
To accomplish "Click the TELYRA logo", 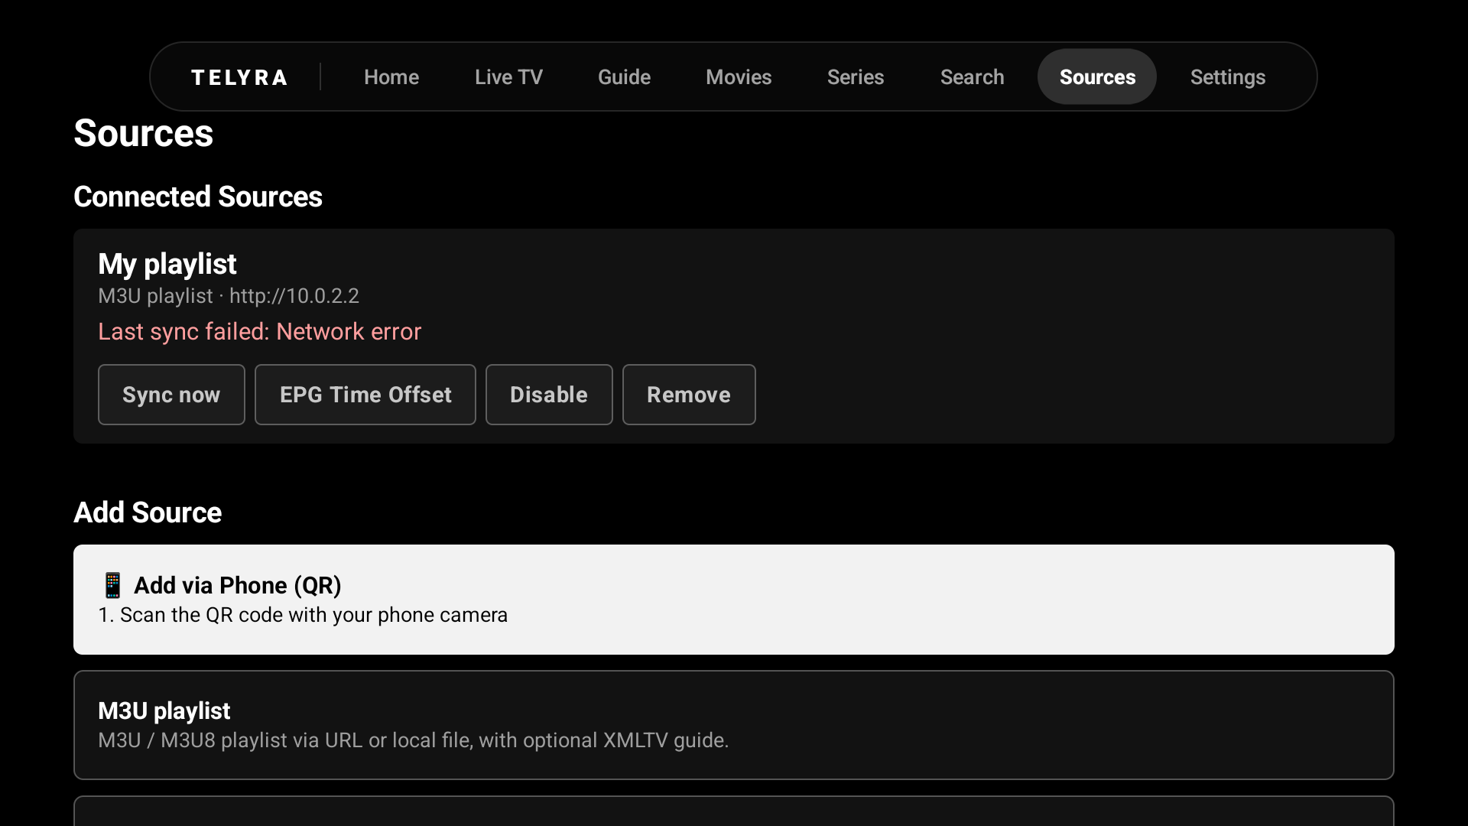I will click(239, 77).
